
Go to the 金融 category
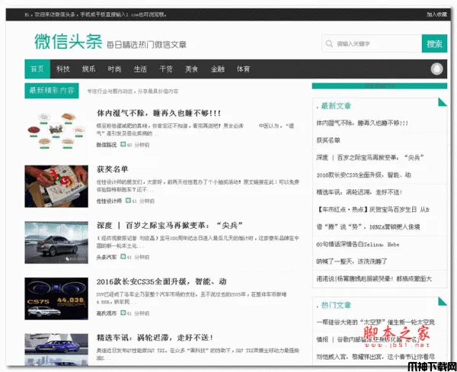218,69
